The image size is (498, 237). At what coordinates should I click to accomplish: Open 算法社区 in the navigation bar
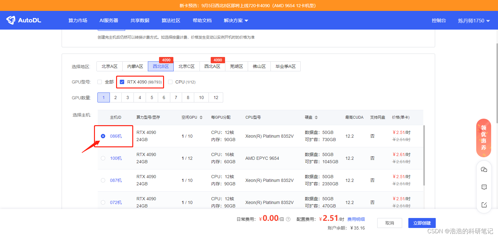tap(171, 21)
